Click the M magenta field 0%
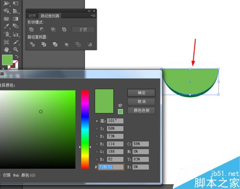This screenshot has height=189, width=240. 141,151
